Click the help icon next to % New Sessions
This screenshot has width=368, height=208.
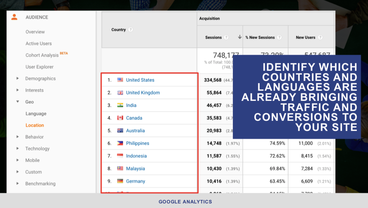(x=279, y=37)
